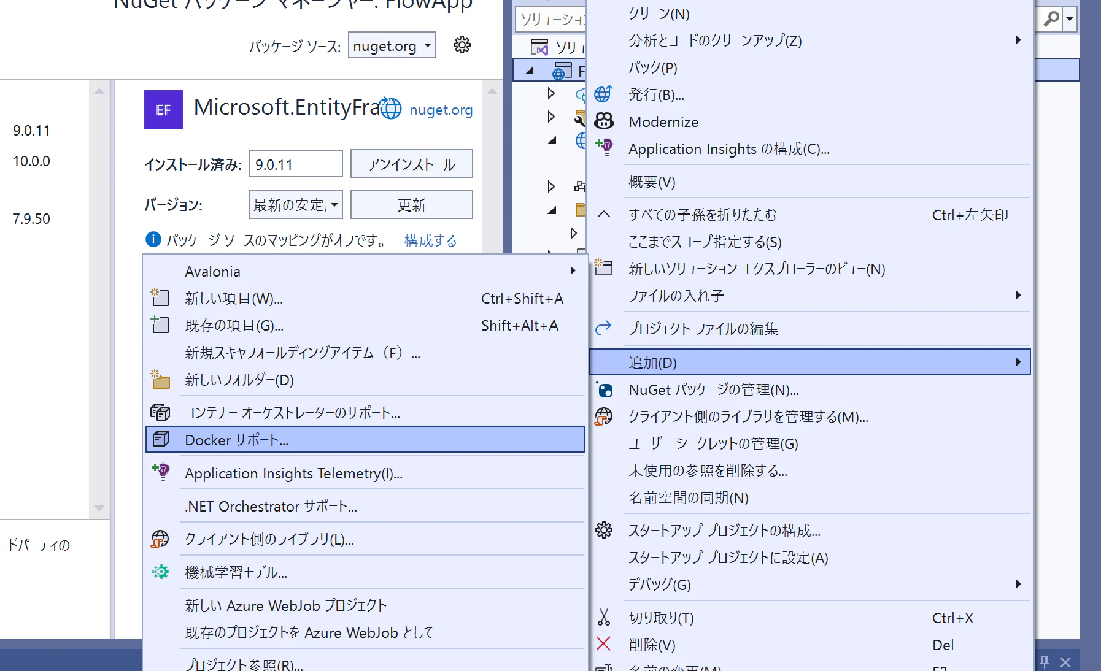Click the publish globe icon beside 発行(B)

(x=603, y=94)
